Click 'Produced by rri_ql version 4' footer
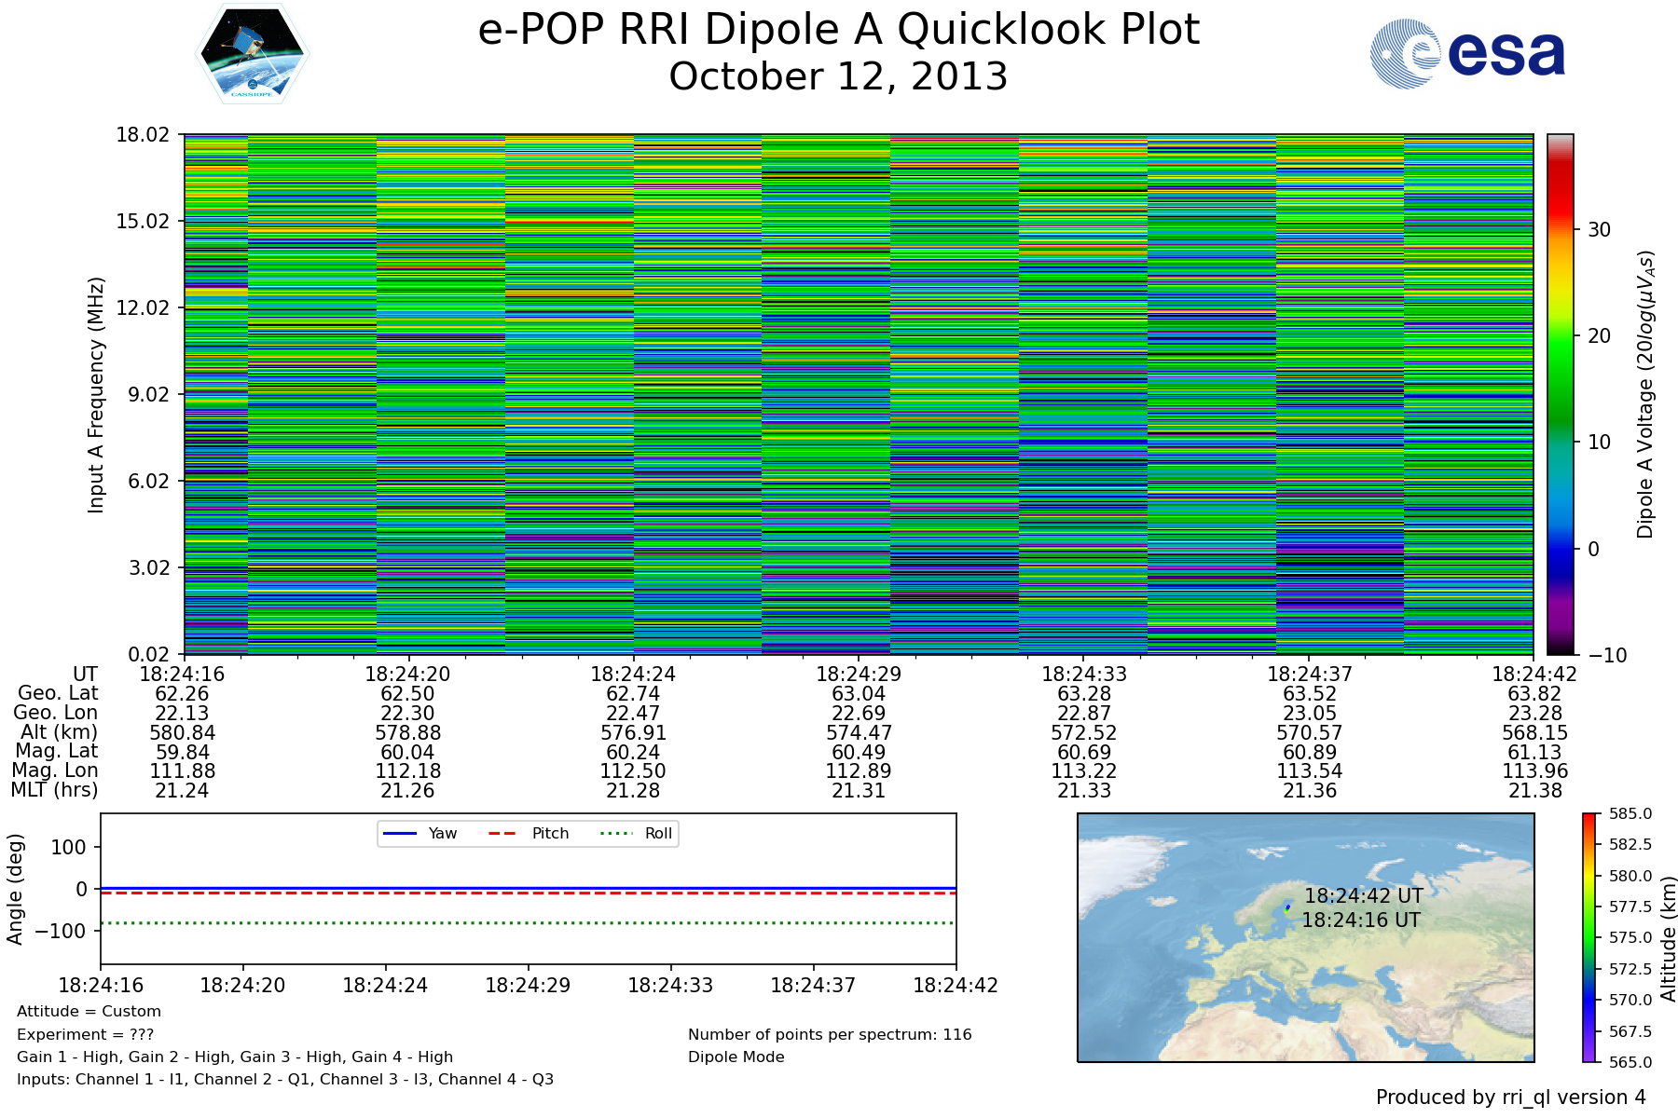Viewport: 1678px width, 1118px height. click(x=1510, y=1098)
